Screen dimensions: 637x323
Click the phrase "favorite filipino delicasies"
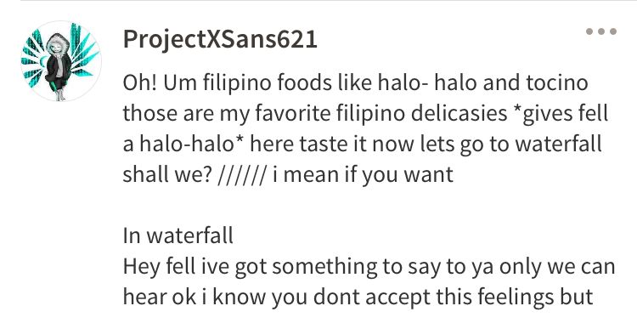(x=381, y=114)
